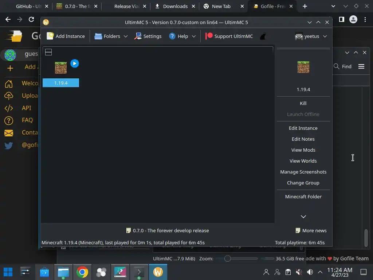Click the grass block icon in the side panel
The height and width of the screenshot is (280, 373).
coord(303,67)
